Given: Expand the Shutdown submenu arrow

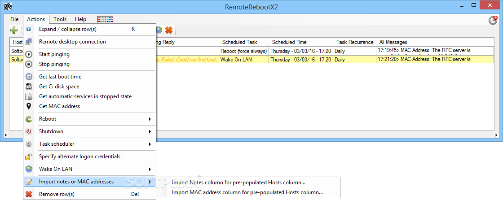Looking at the screenshot, I should pyautogui.click(x=150, y=131).
